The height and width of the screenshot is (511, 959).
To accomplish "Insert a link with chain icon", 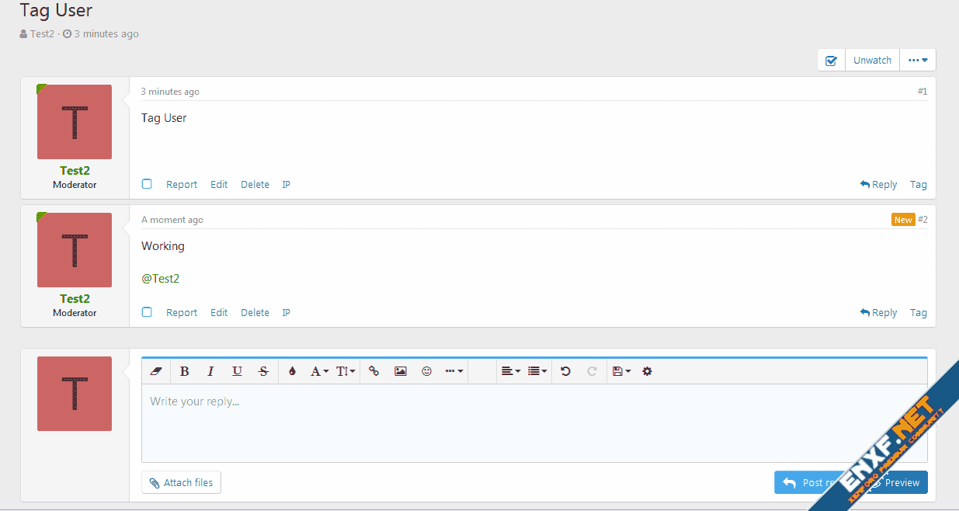I will click(x=374, y=371).
